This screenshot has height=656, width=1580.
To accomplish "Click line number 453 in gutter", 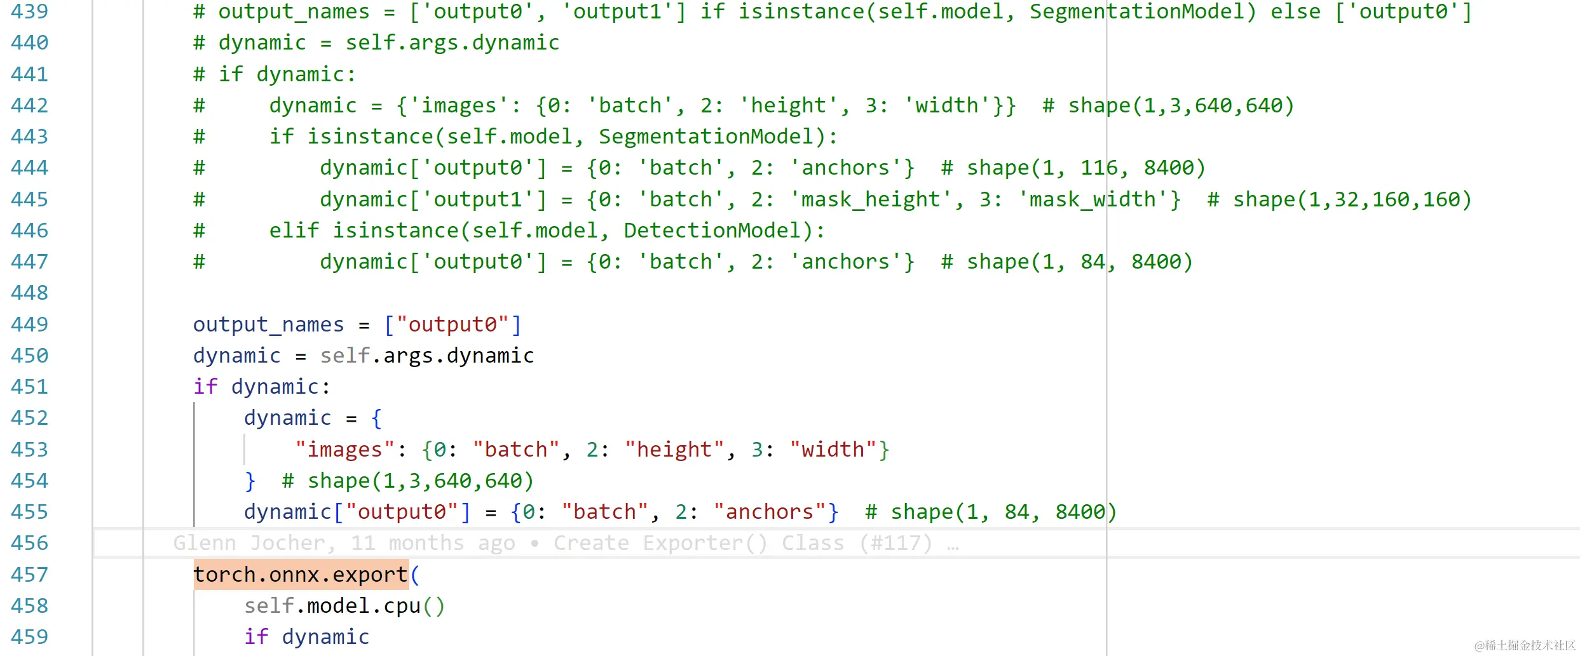I will [29, 450].
